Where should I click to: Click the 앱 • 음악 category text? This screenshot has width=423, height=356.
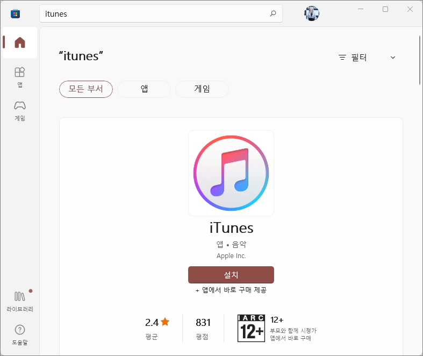click(231, 244)
